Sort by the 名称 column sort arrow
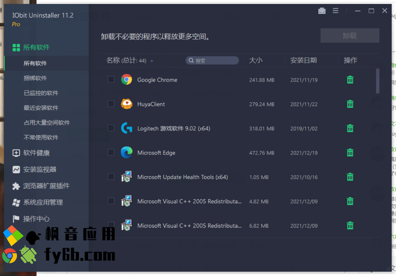The image size is (396, 276). pyautogui.click(x=152, y=61)
